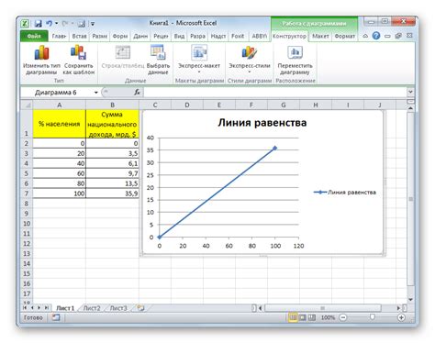The width and height of the screenshot is (435, 343).
Task: Expand the formula bar chevron
Action: coord(410,92)
